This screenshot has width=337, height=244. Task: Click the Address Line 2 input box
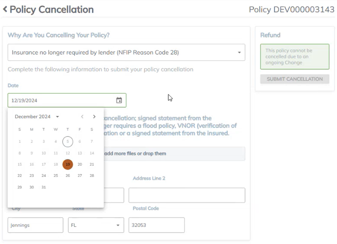click(x=187, y=195)
